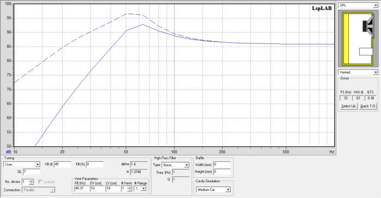Click the VB (l) volume field
The width and height of the screenshot is (381, 198).
[63, 164]
